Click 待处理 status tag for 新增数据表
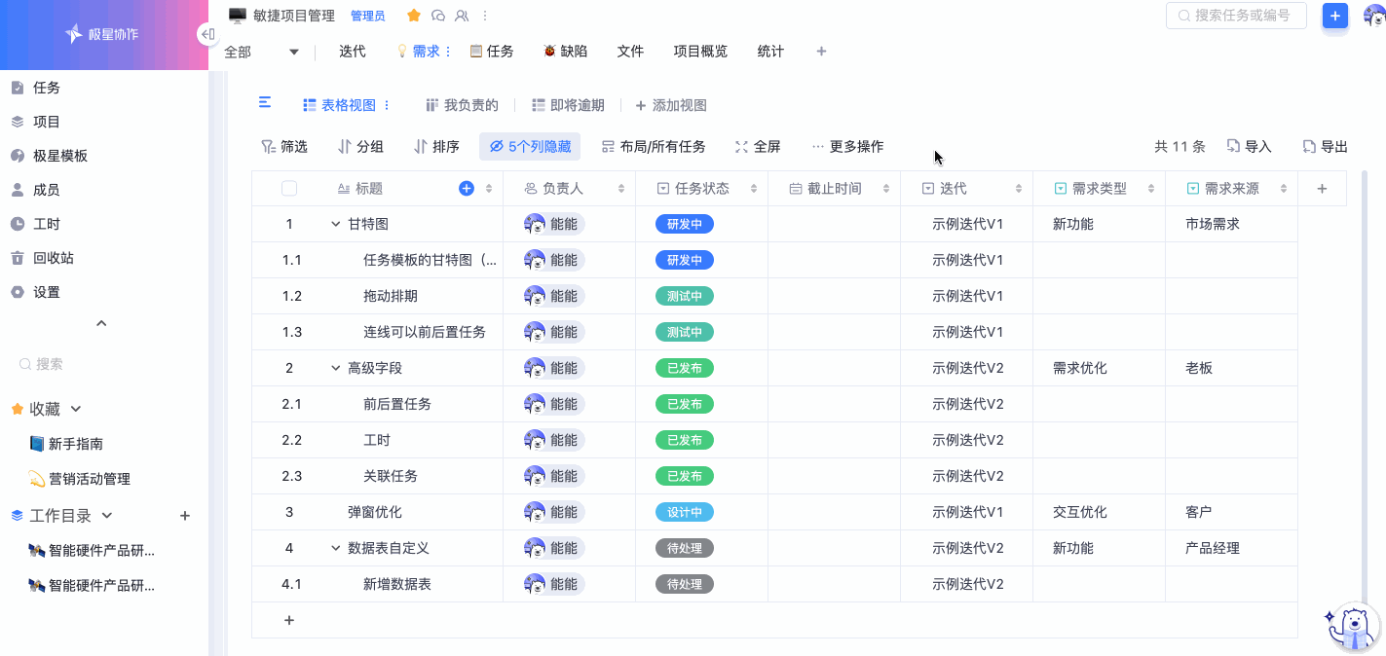Image resolution: width=1386 pixels, height=656 pixels. point(685,584)
